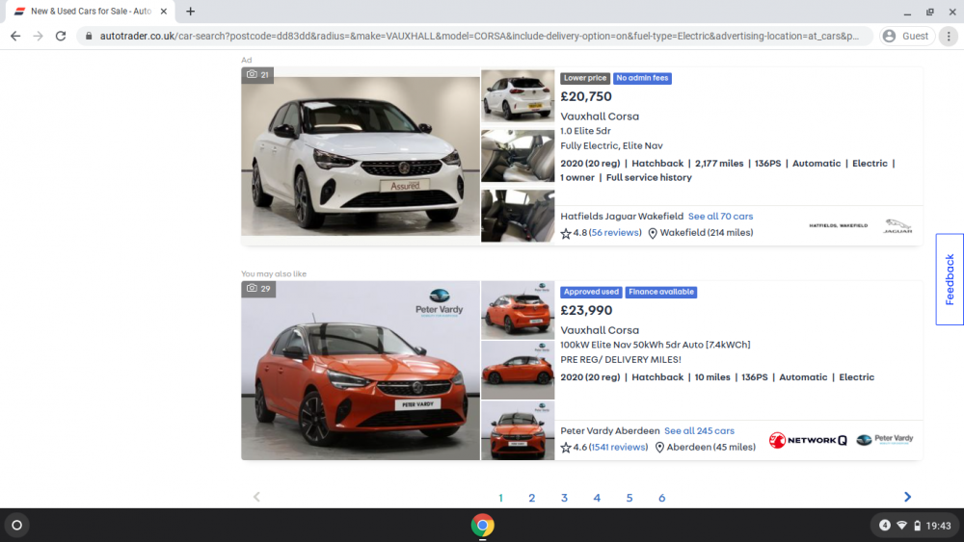Screen dimensions: 964x542
Task: Open the Feedback side tab
Action: pos(950,279)
